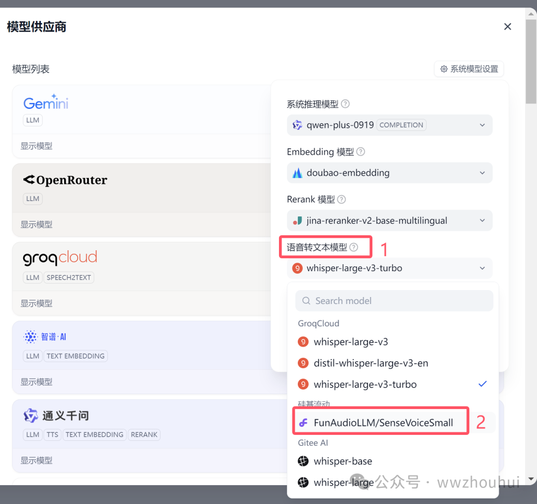This screenshot has height=504, width=537.
Task: Click the Gemini provider logo
Action: pyautogui.click(x=46, y=102)
